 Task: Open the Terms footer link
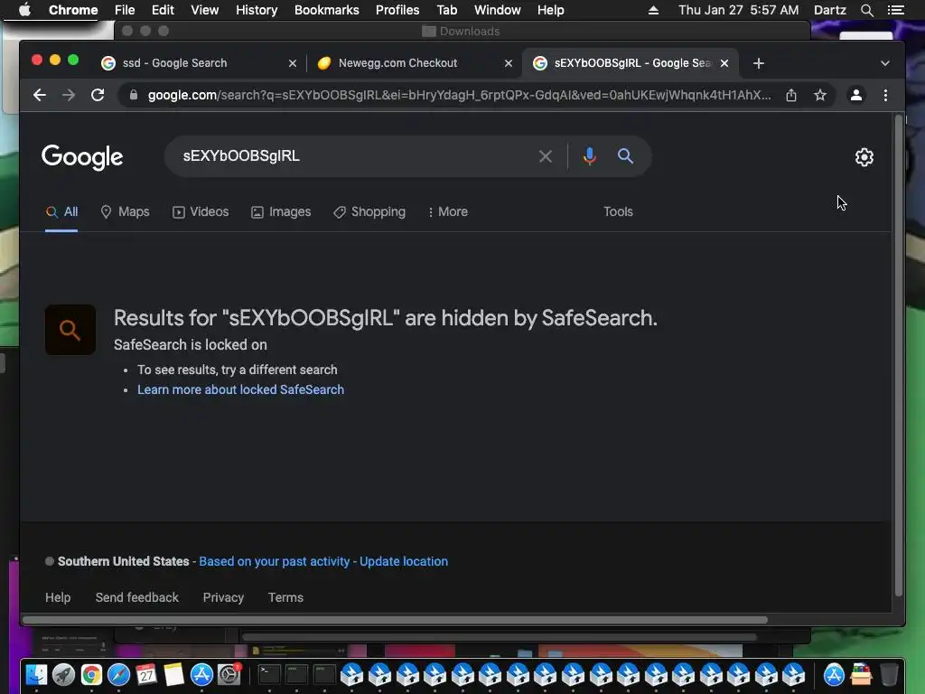click(x=285, y=597)
